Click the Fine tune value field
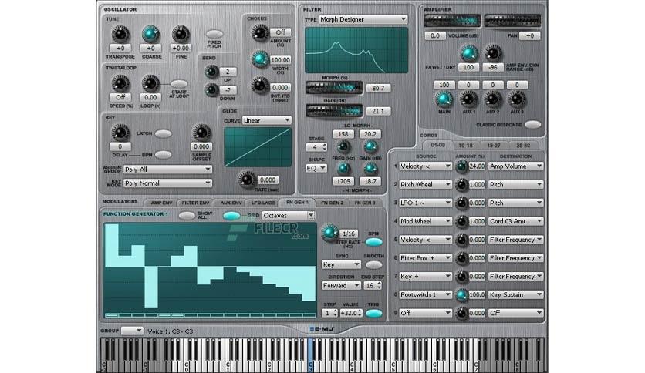 tap(181, 48)
